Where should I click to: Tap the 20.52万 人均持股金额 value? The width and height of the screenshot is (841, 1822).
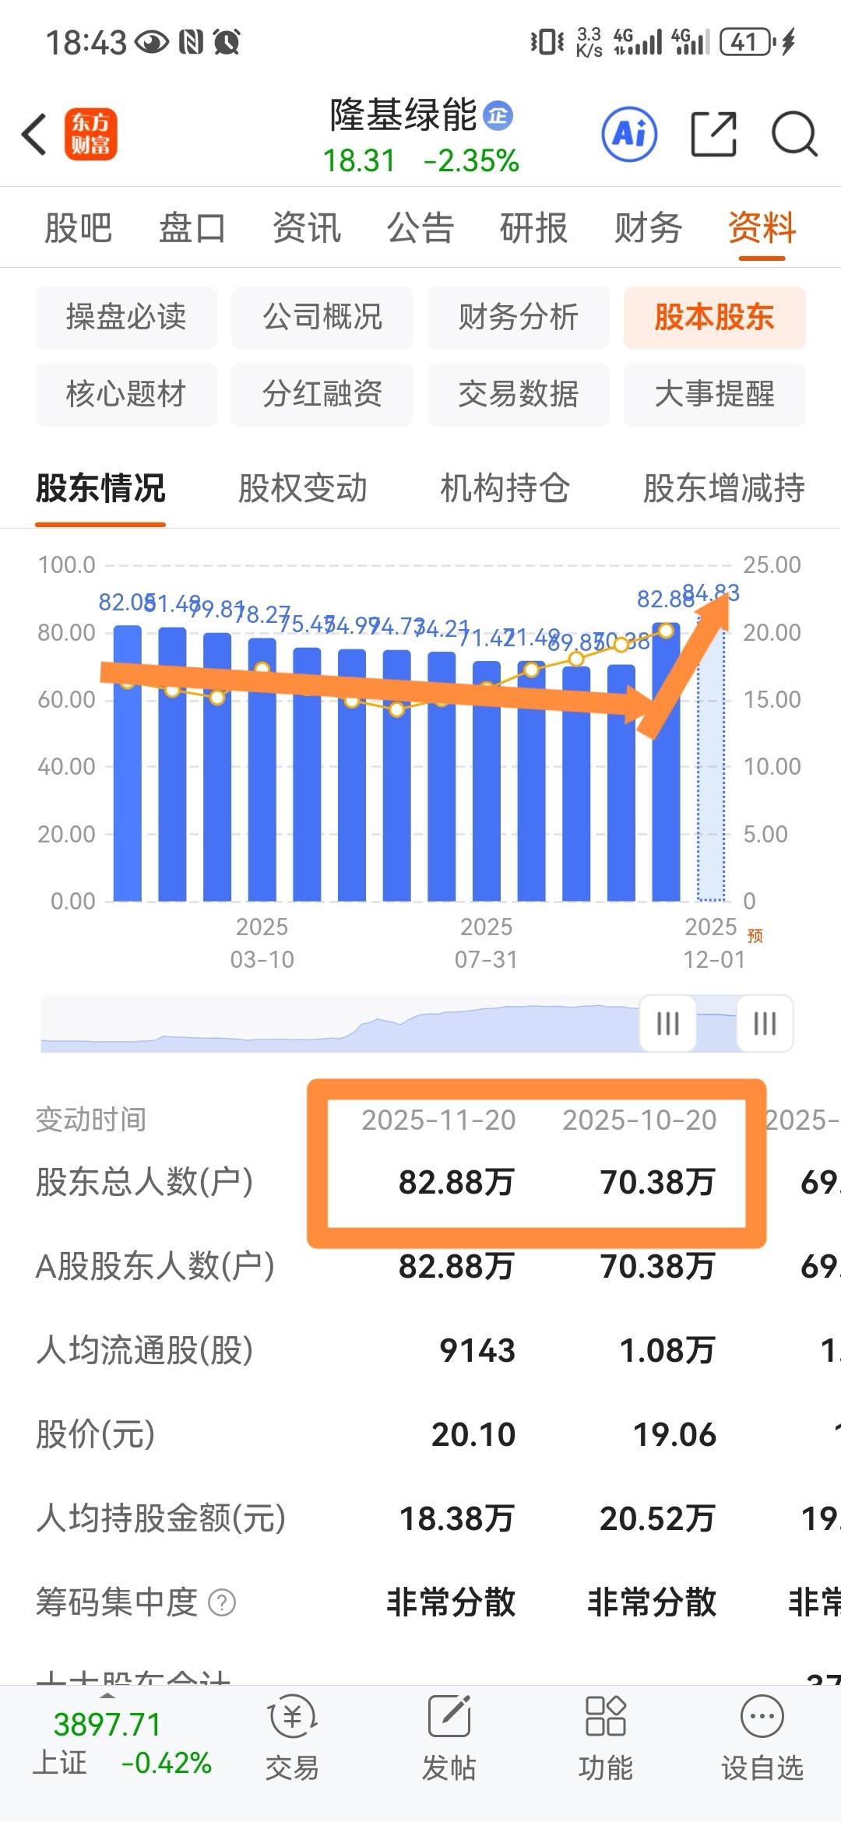click(657, 1518)
